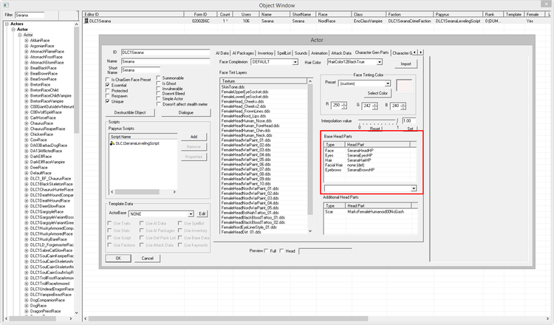Expand the BretonRace tree node
The width and height of the screenshot is (554, 325).
pyautogui.click(x=26, y=85)
